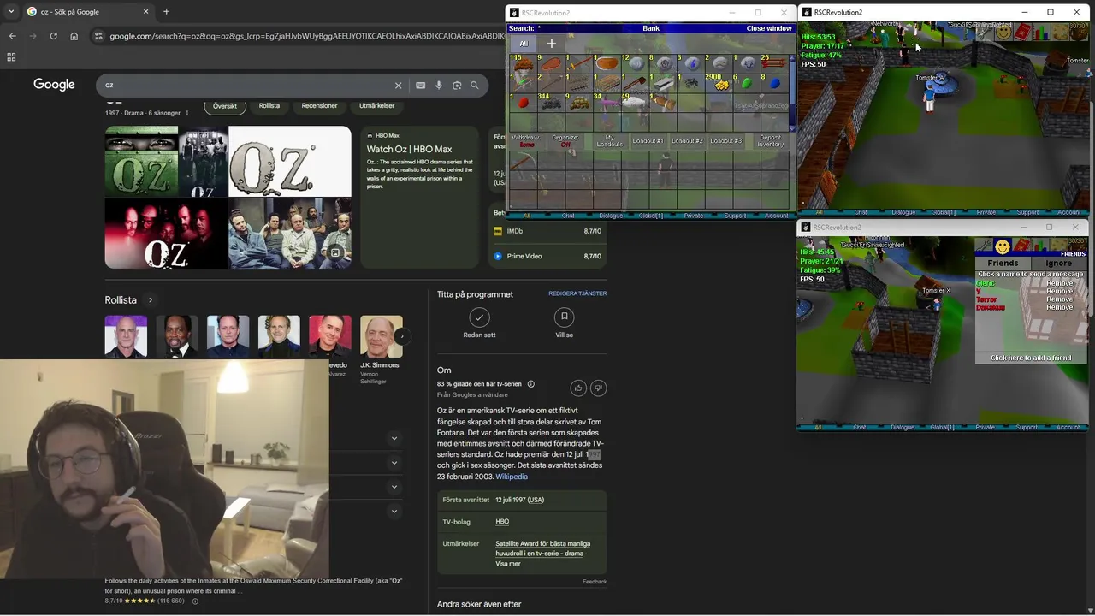
Task: Select the pickaxe in inventory grid
Action: coord(522,162)
